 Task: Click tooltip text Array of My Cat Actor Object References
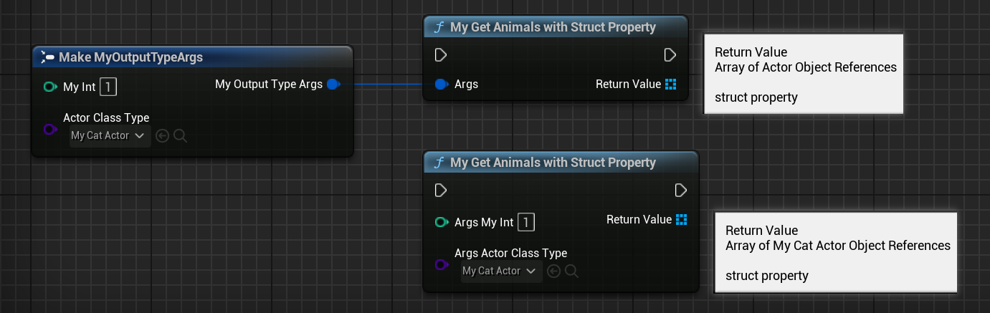[838, 246]
